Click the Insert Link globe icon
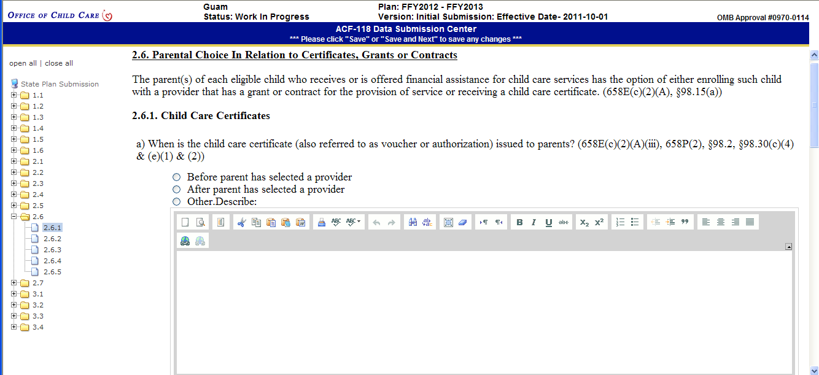Image resolution: width=819 pixels, height=375 pixels. [185, 241]
